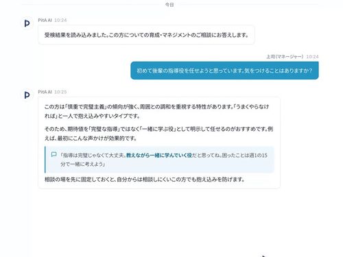Viewport: 343px width, 257px height.
Task: Click the quote block starting "指導は完璧じゃなくて大丈夫"
Action: (159, 160)
